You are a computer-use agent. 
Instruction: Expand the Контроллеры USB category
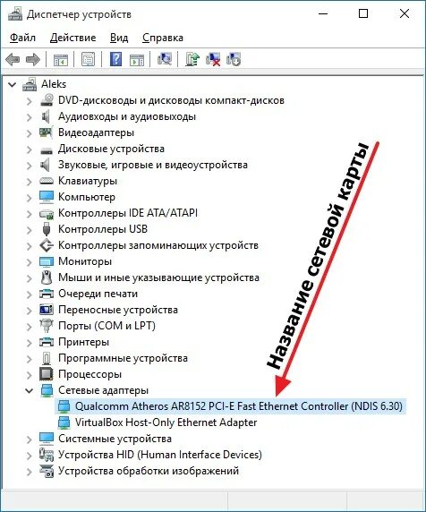click(x=30, y=229)
